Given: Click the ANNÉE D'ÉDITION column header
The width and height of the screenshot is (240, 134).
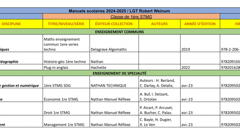Looking at the screenshot, I should tap(200, 24).
